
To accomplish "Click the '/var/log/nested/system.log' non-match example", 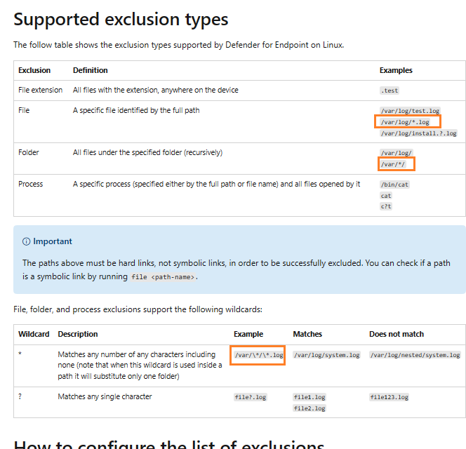I will click(415, 355).
